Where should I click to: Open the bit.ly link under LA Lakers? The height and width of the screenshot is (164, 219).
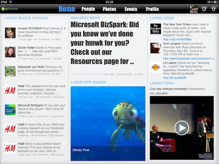coord(174,78)
